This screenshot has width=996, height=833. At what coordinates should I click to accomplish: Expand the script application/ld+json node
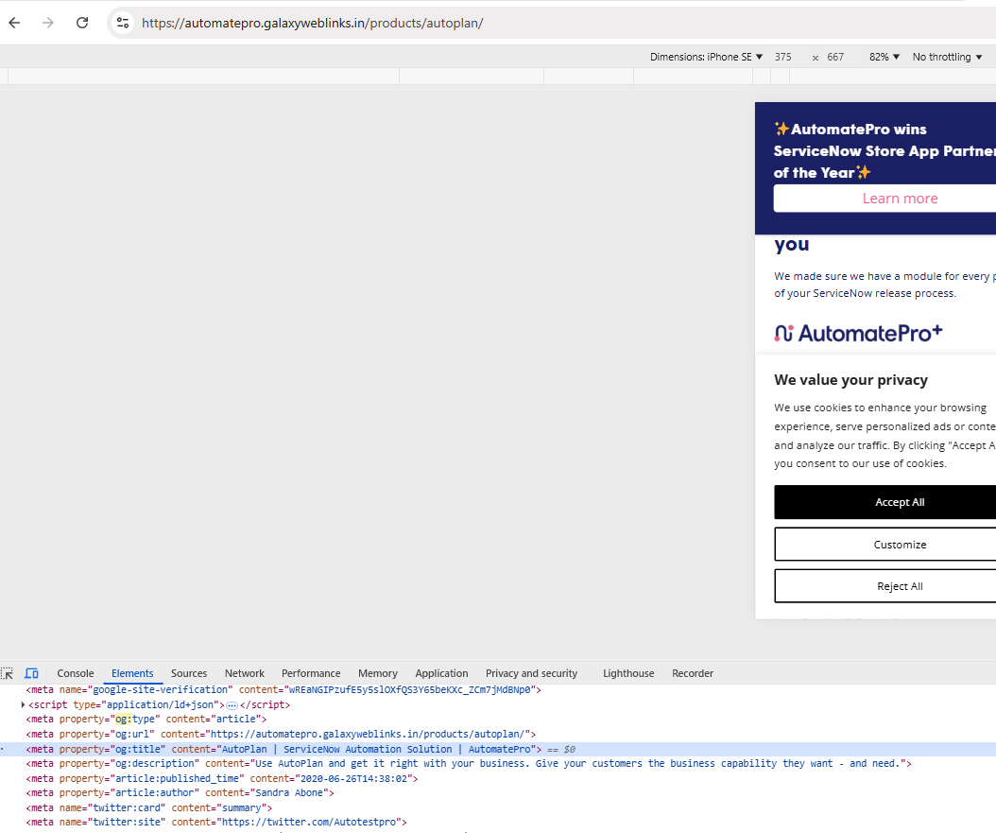[x=24, y=705]
